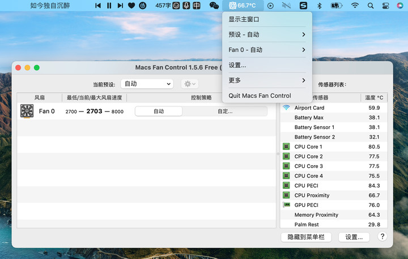
Task: Click the Fan 0 fan icon
Action: click(27, 111)
